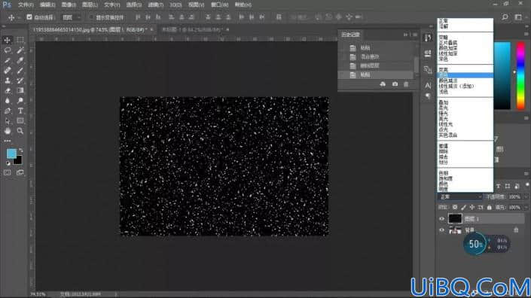Select 图层 1 layer name
The height and width of the screenshot is (298, 531).
(471, 219)
